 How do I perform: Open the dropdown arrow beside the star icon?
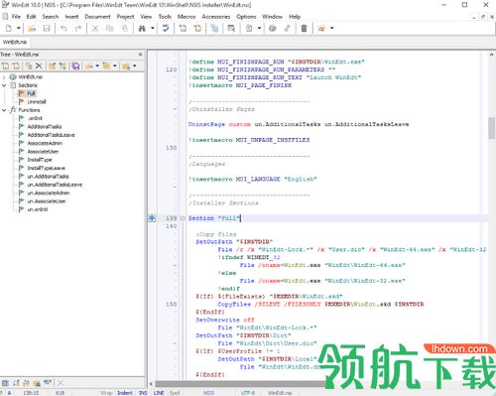click(x=332, y=29)
